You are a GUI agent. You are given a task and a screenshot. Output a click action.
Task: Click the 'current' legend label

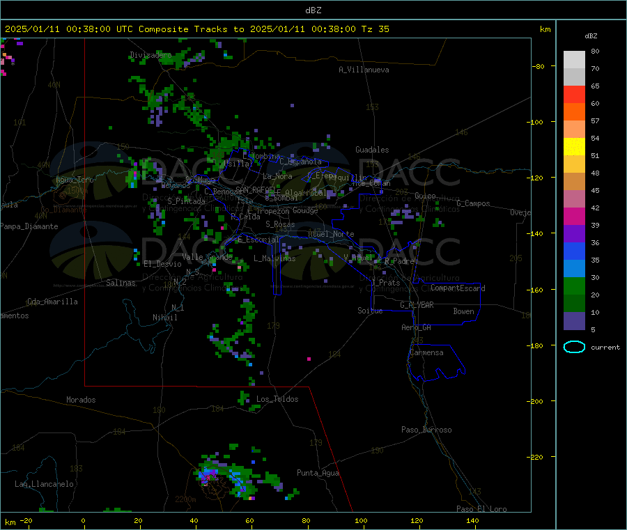605,348
